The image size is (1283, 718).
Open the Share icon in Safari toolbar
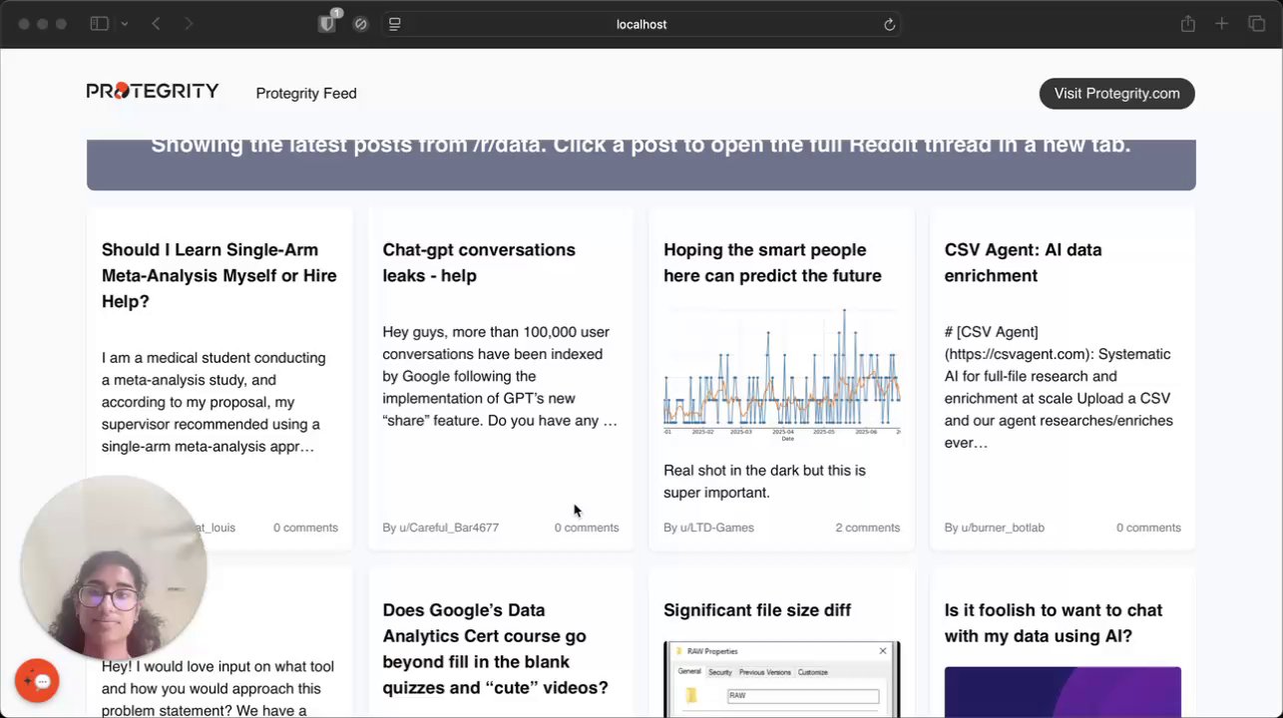tap(1187, 24)
